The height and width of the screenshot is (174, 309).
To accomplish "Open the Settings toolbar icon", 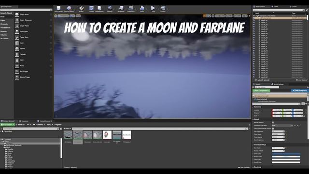I will [x=110, y=8].
